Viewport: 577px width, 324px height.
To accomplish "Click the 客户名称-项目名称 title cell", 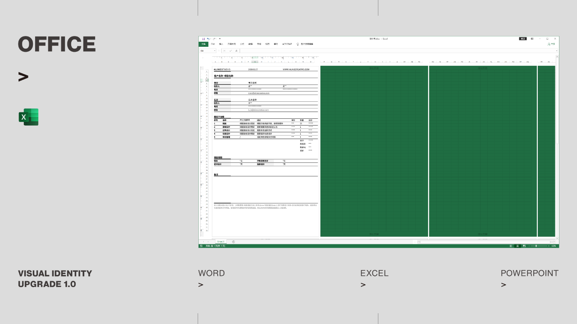I will 224,76.
